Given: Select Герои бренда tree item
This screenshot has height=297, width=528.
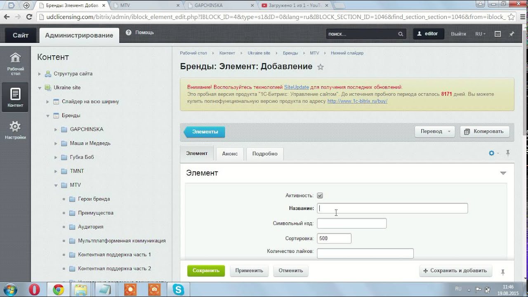Looking at the screenshot, I should [94, 199].
